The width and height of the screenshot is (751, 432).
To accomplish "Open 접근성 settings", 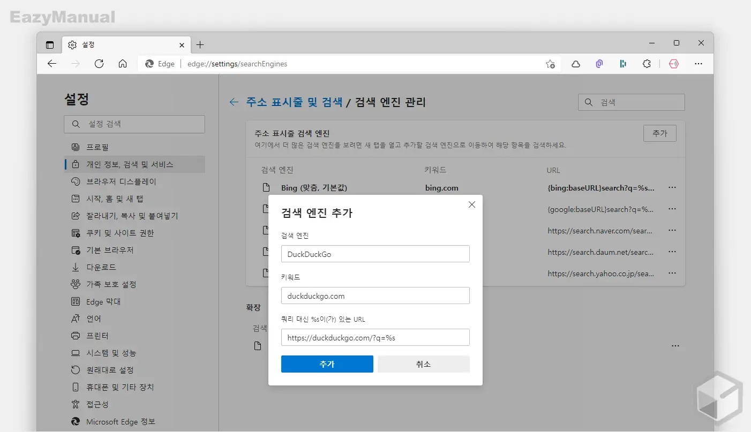I will (x=134, y=404).
